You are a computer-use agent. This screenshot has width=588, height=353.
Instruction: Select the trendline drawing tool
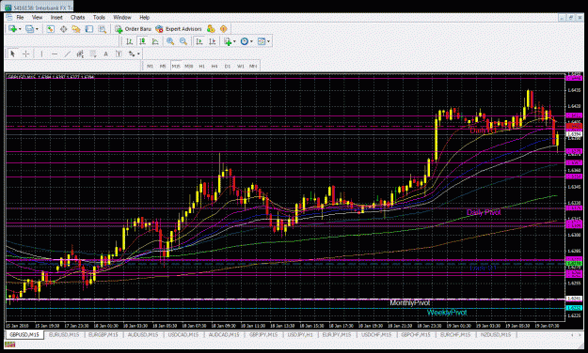click(x=67, y=54)
